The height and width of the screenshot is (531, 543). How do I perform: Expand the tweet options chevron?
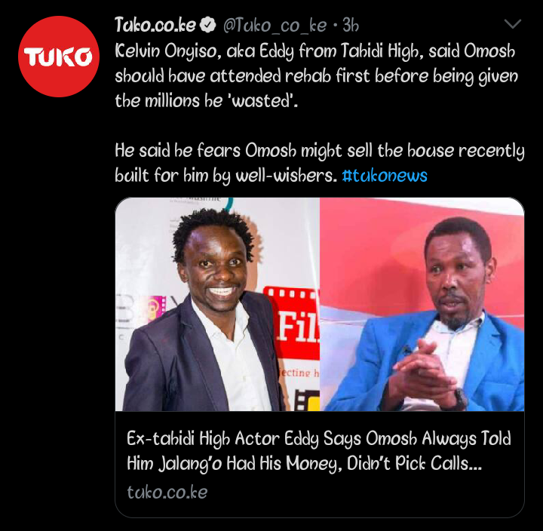(x=513, y=24)
